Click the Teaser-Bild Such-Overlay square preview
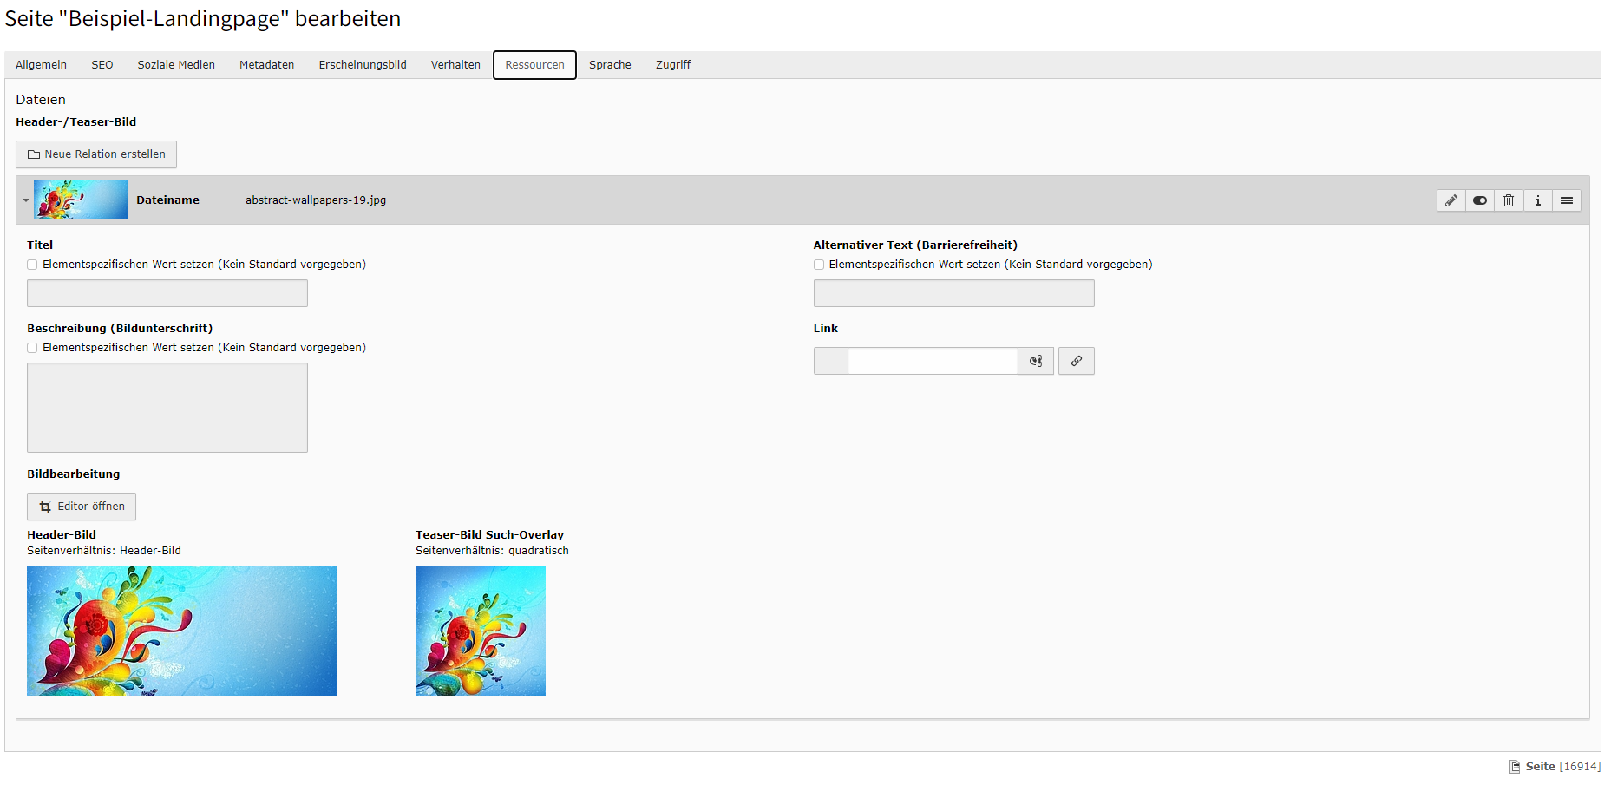1611x785 pixels. [x=481, y=631]
